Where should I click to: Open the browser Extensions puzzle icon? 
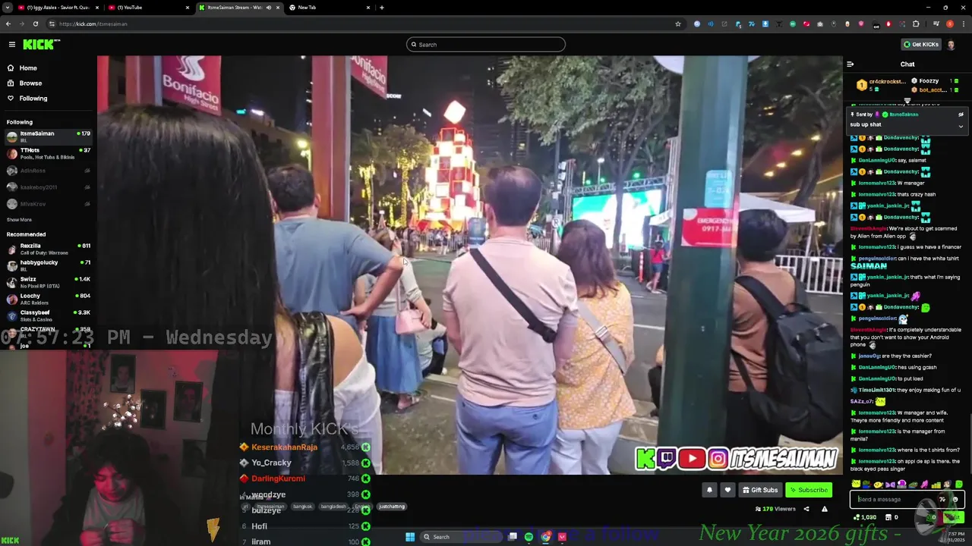coord(916,24)
